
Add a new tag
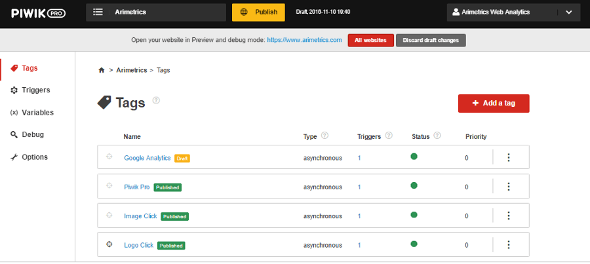tap(494, 104)
